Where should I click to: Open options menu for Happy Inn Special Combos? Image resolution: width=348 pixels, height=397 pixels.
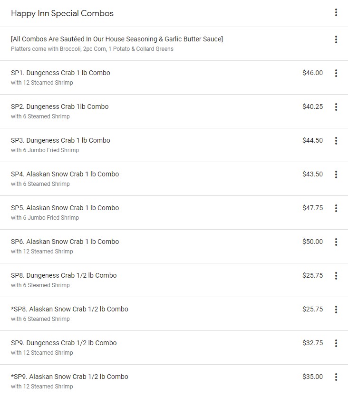point(336,13)
